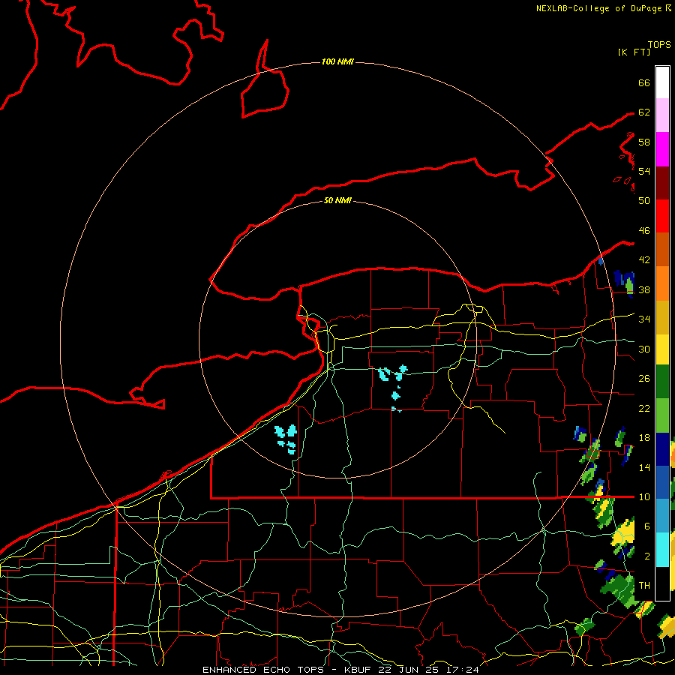
Task: Pick the pale pink legend swatch
Action: pyautogui.click(x=662, y=115)
